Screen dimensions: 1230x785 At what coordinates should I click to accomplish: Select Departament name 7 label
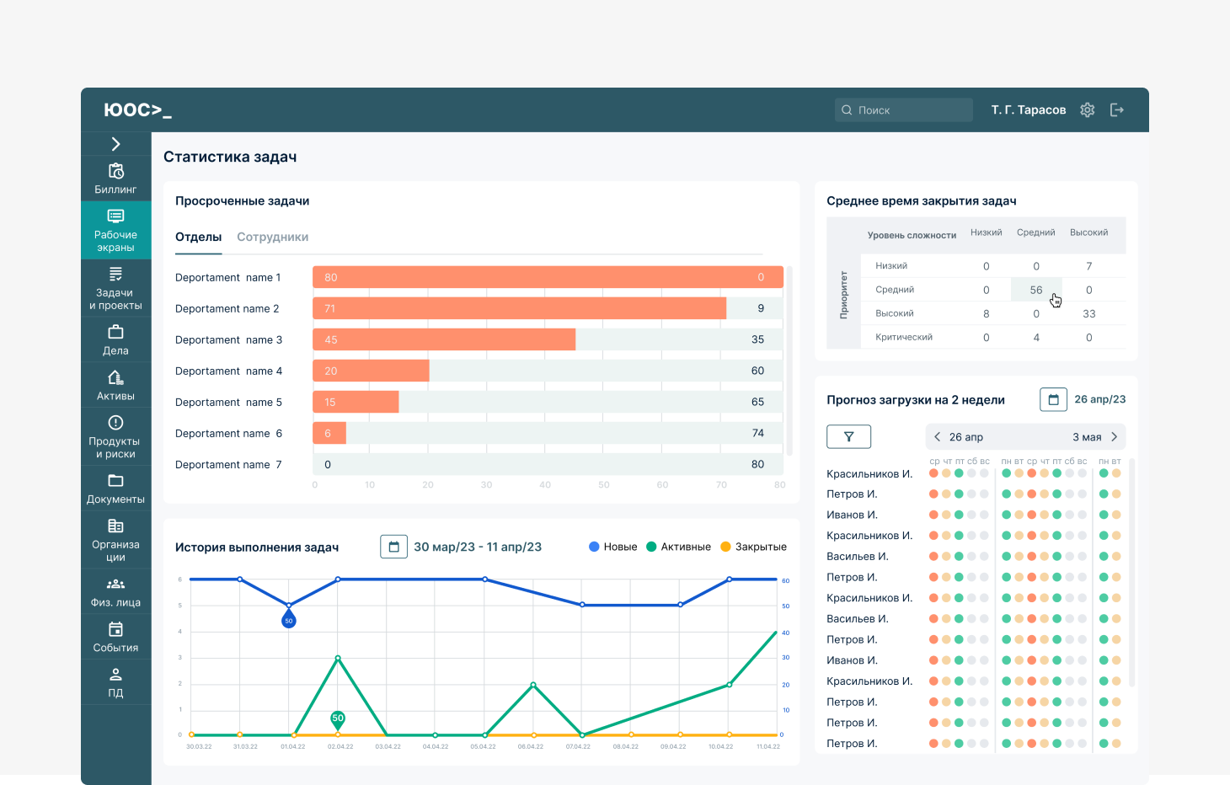(x=229, y=465)
